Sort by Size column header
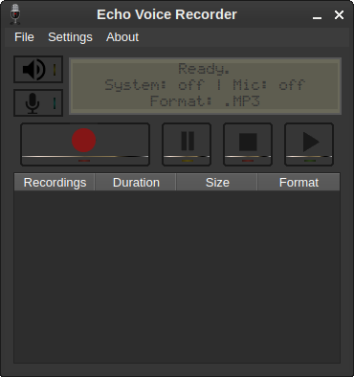Screen dimensions: 354x377 [x=217, y=183]
